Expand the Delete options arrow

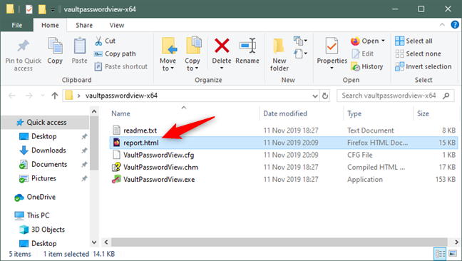pos(222,68)
